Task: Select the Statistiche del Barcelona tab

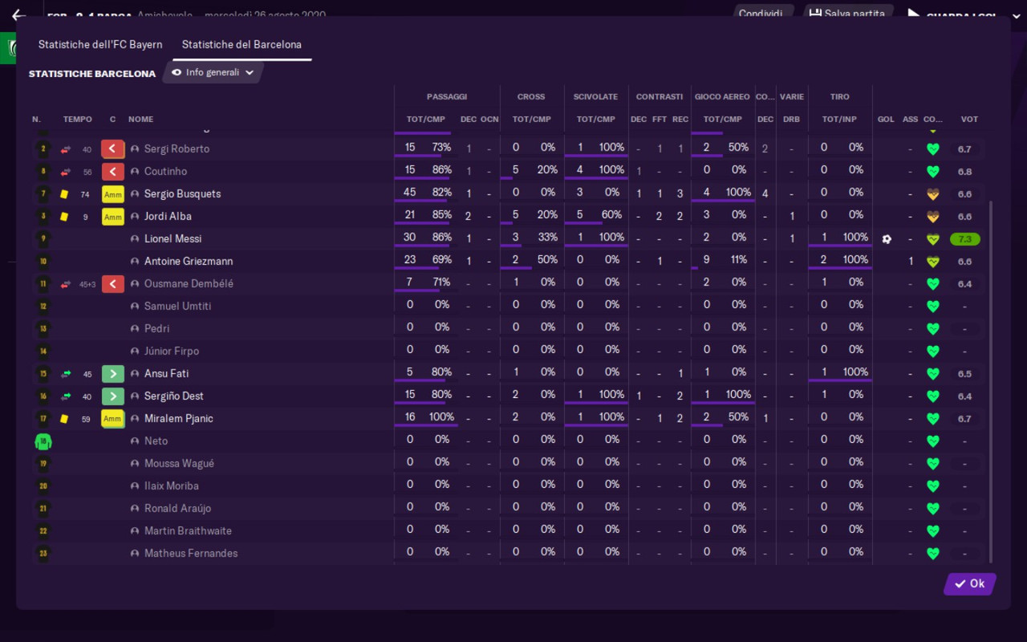Action: click(242, 45)
